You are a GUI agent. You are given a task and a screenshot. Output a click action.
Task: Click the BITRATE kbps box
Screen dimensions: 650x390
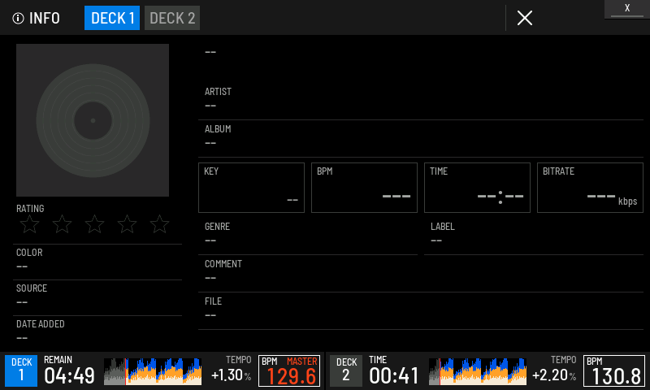click(x=591, y=188)
